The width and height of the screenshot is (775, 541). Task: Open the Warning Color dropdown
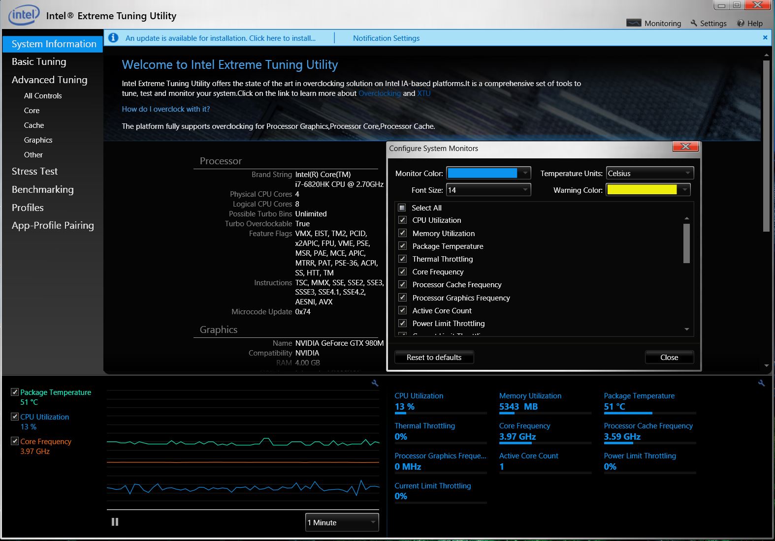(x=684, y=190)
